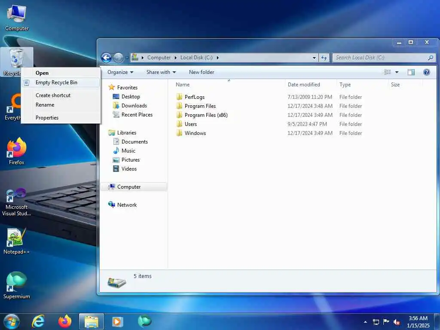Change your view using the view icon
Image resolution: width=440 pixels, height=330 pixels.
388,72
